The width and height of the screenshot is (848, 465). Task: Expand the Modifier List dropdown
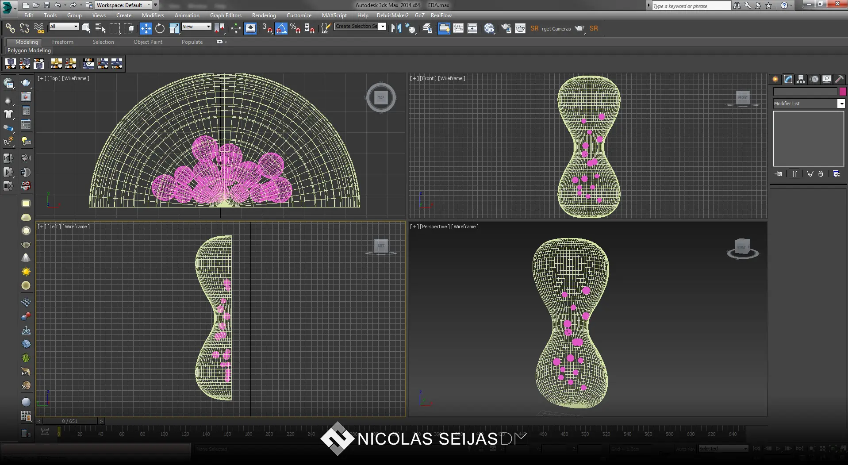coord(841,104)
